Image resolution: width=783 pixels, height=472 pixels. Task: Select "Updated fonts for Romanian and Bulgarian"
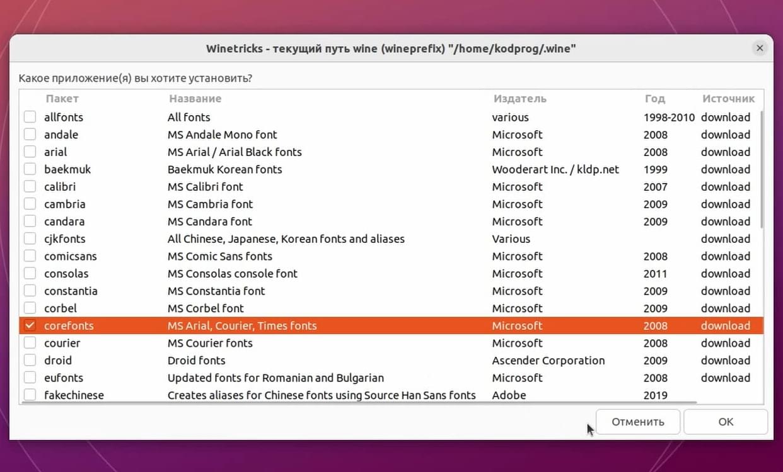[275, 378]
